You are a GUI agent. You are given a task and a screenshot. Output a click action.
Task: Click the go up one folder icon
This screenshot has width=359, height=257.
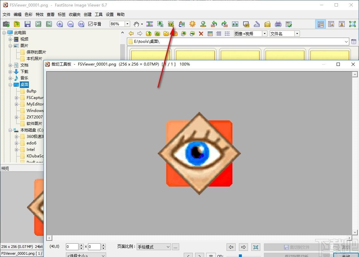[x=149, y=34]
